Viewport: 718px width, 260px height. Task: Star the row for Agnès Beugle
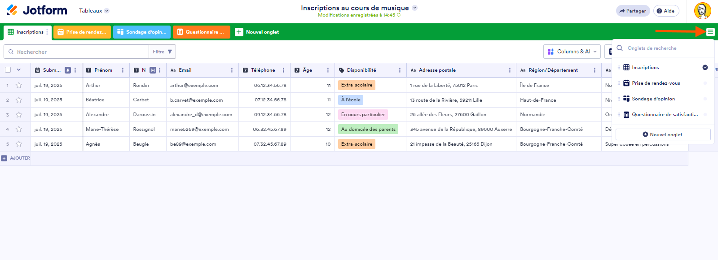click(19, 144)
